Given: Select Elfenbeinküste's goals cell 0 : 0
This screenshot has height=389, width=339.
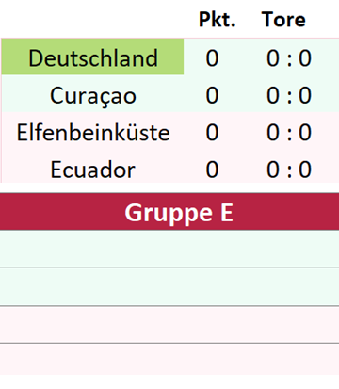Looking at the screenshot, I should 289,132.
